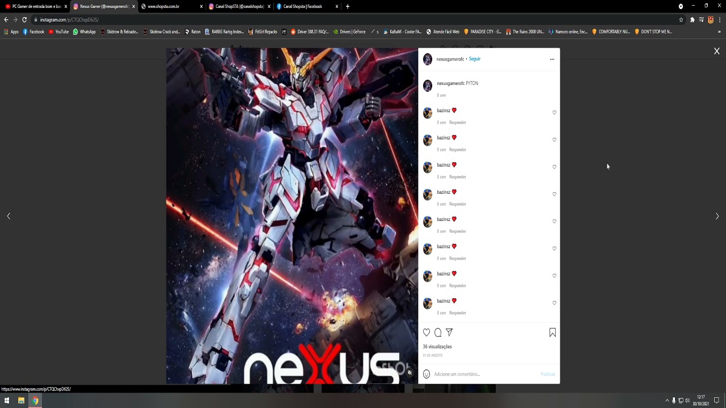Screen dimensions: 726x408
Task: Open the volume control in the system tray
Action: click(687, 401)
